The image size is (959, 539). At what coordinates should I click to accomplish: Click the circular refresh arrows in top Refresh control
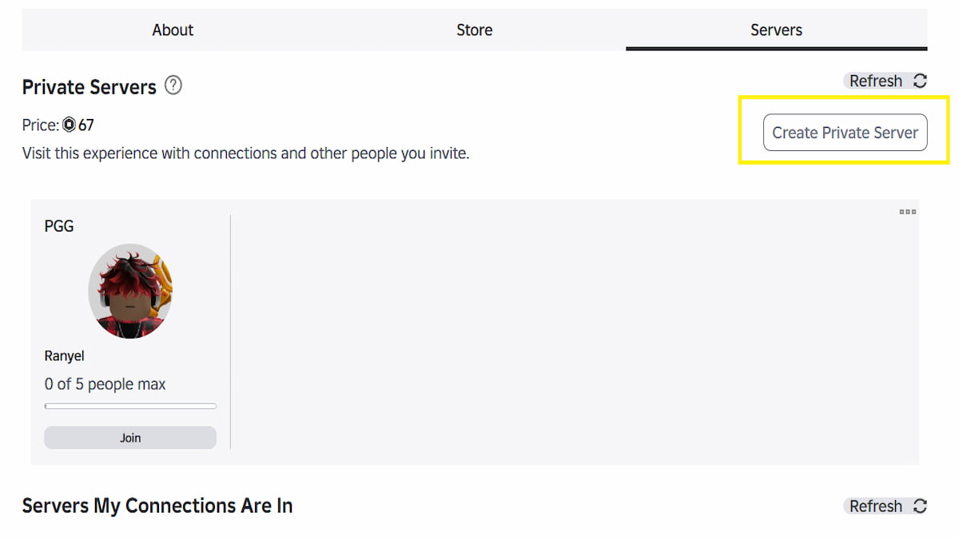(x=919, y=81)
